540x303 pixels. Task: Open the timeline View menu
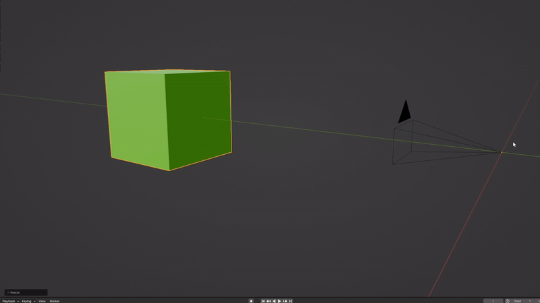pyautogui.click(x=42, y=301)
